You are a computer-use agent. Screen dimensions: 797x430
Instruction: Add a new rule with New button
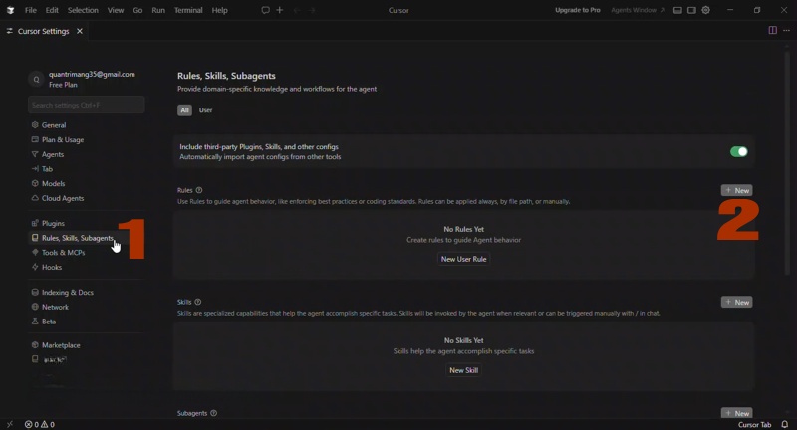(x=736, y=190)
